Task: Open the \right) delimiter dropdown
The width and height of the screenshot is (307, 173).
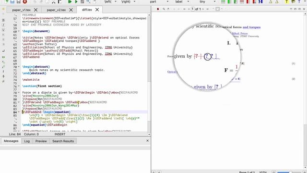Action: pyautogui.click(x=134, y=1)
